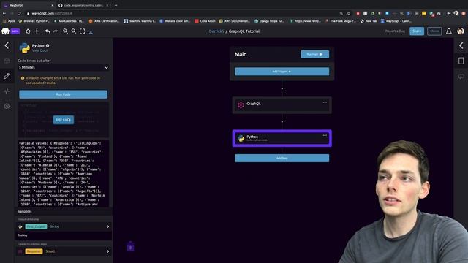The height and width of the screenshot is (263, 468).
Task: Click the plus icon in the toolbar
Action: (x=37, y=31)
